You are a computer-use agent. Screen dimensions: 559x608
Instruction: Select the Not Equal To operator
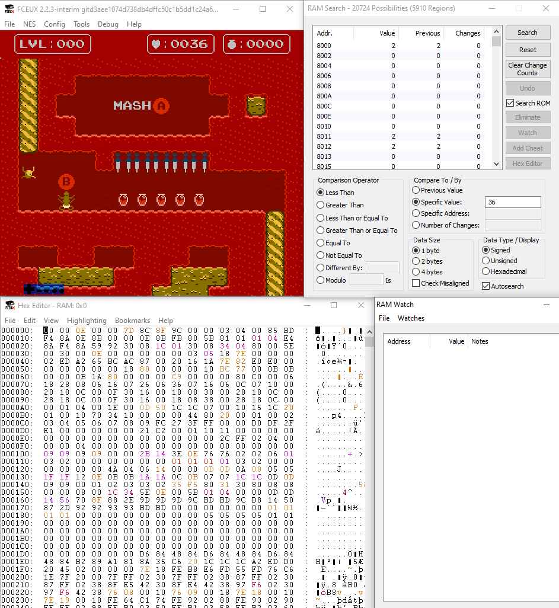[340, 255]
